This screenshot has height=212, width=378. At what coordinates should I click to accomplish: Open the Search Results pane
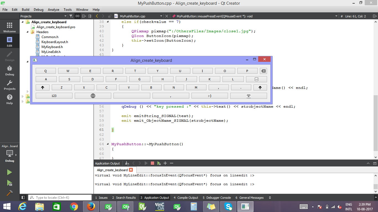tap(124, 198)
